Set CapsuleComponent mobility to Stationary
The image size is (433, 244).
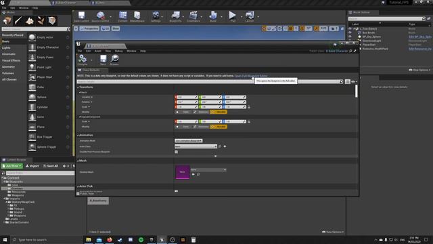pyautogui.click(x=201, y=127)
